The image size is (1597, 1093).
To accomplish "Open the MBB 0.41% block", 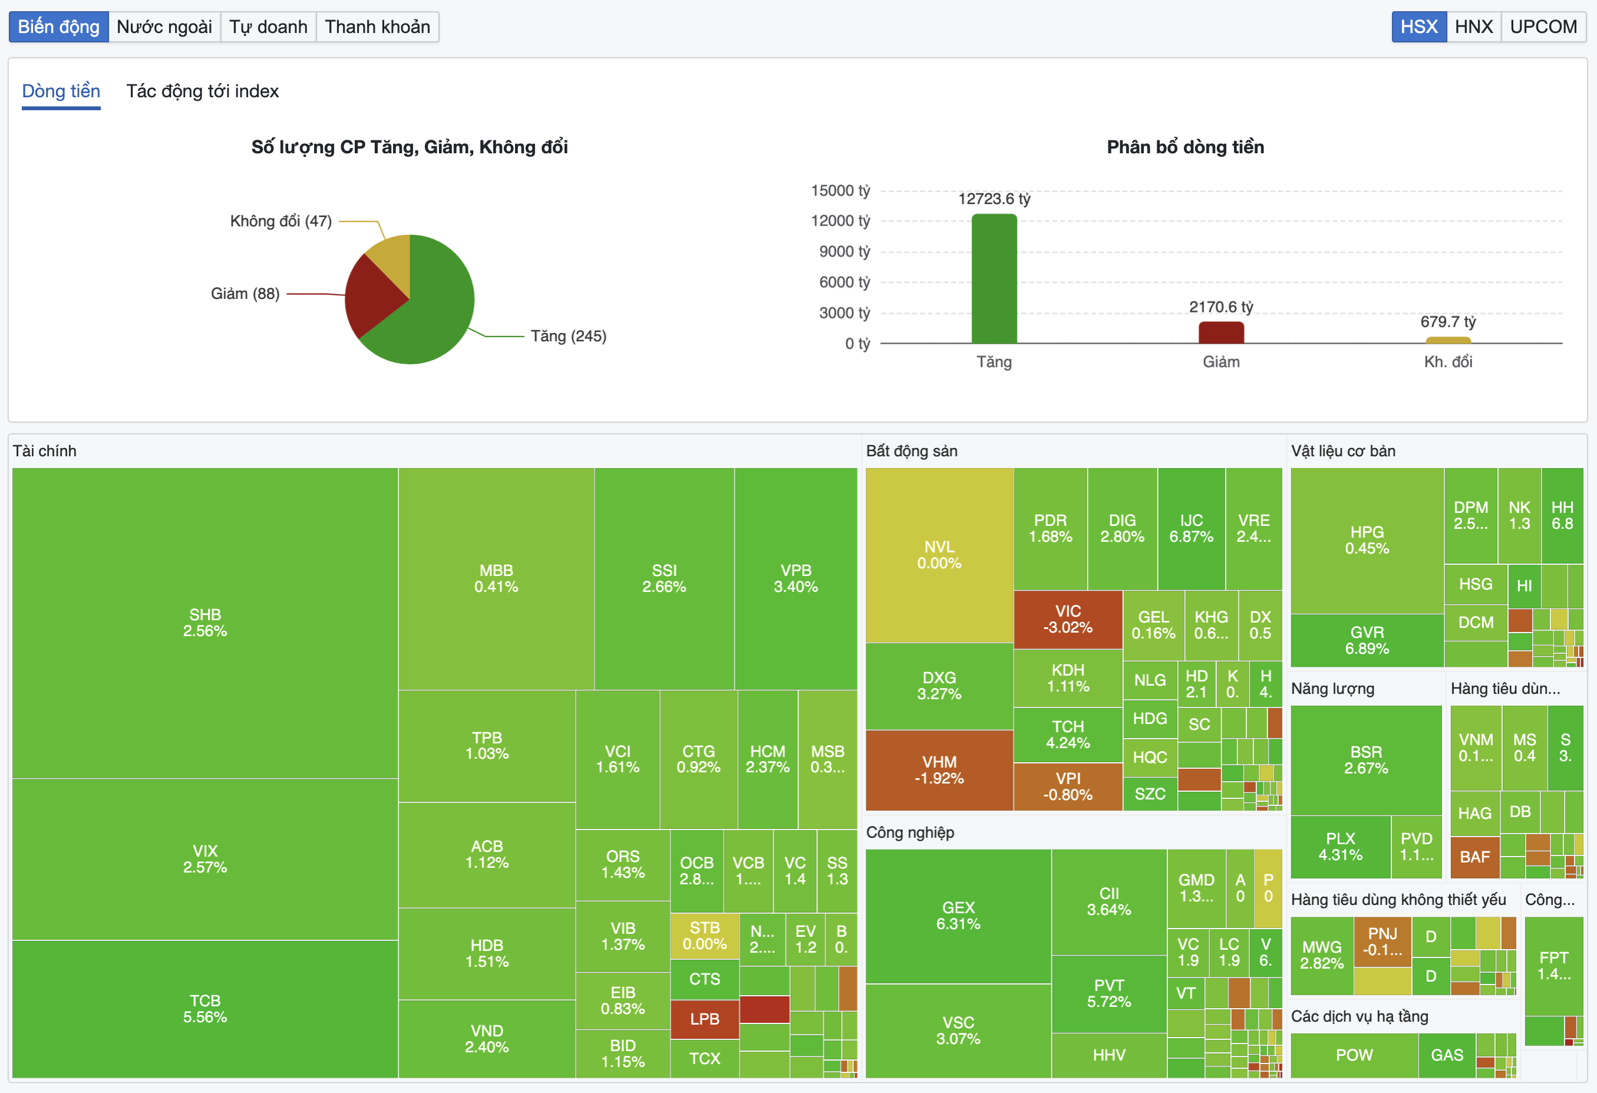I will (496, 579).
